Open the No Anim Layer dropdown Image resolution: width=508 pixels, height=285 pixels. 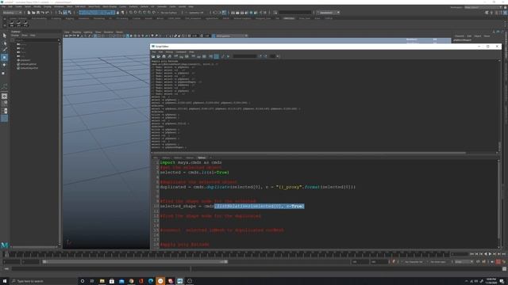[439, 262]
